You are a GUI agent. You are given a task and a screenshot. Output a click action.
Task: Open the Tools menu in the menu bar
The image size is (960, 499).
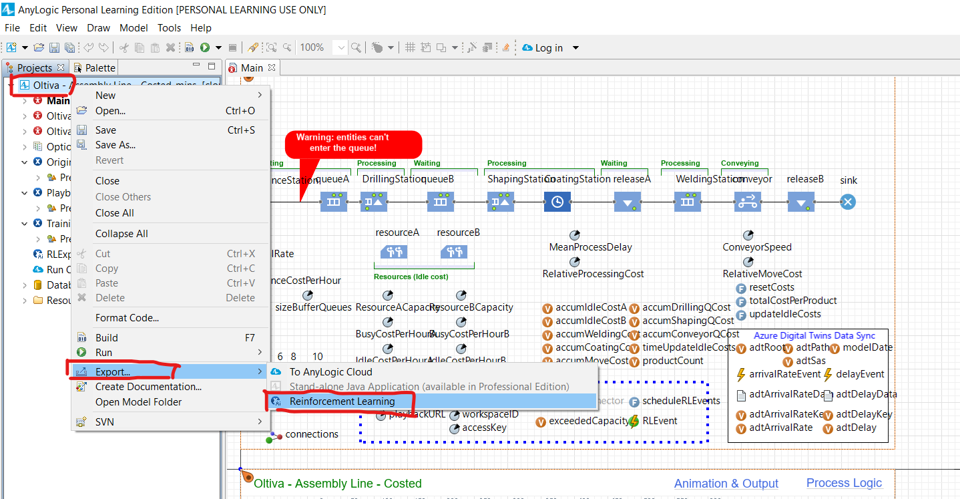point(170,28)
